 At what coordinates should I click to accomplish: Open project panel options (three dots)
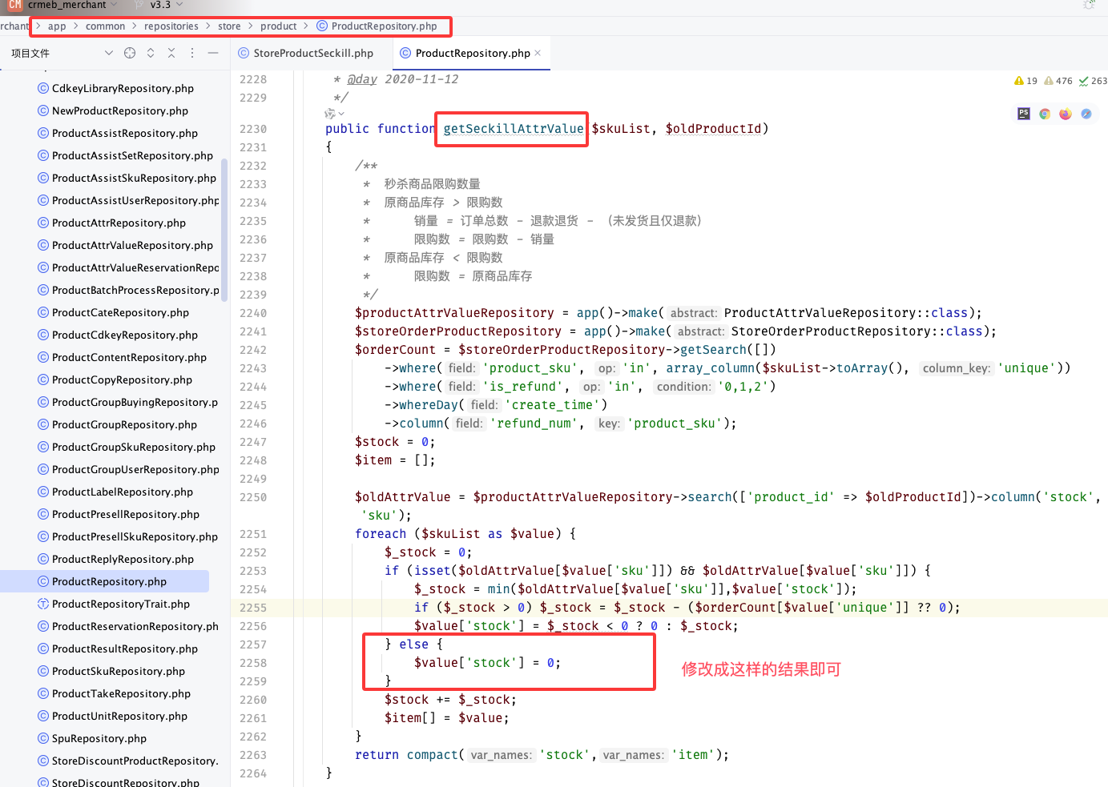192,53
